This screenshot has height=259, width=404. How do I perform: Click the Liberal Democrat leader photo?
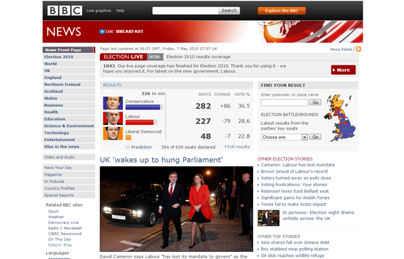coord(113,134)
